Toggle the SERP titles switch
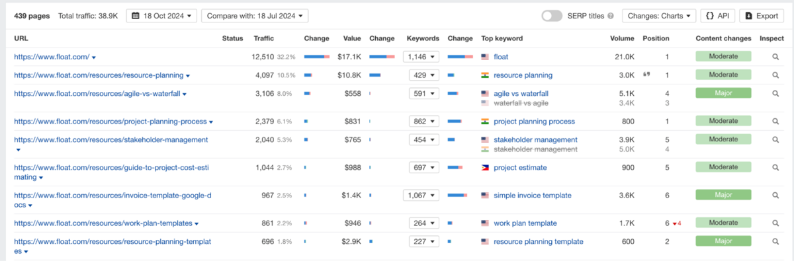794x261 pixels. pyautogui.click(x=552, y=16)
